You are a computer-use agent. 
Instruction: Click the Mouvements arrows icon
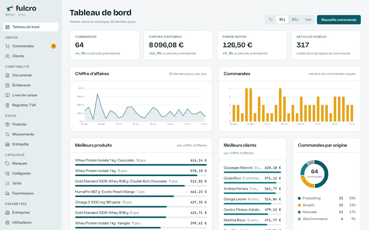(7, 134)
